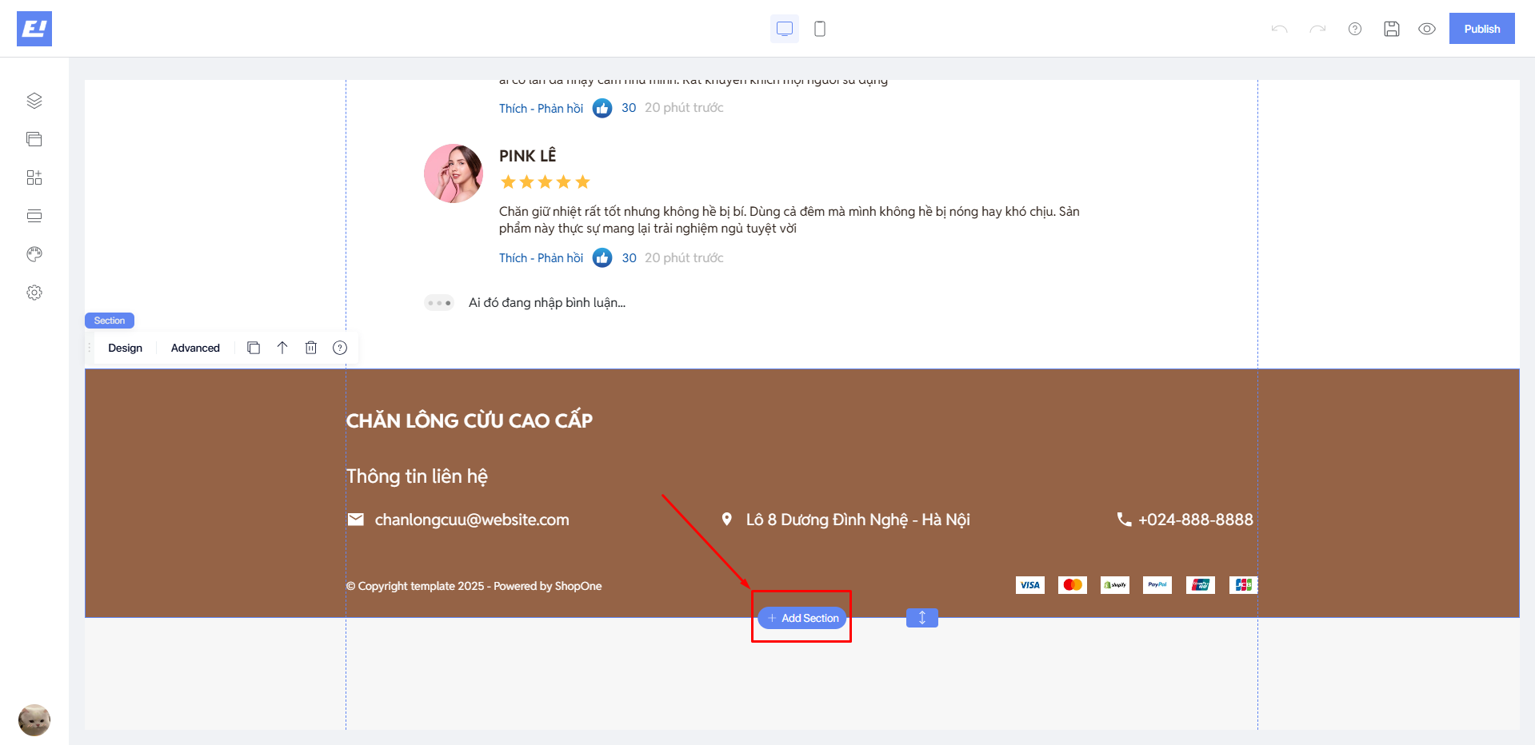
Task: Click the user avatar at bottom left
Action: 34,720
